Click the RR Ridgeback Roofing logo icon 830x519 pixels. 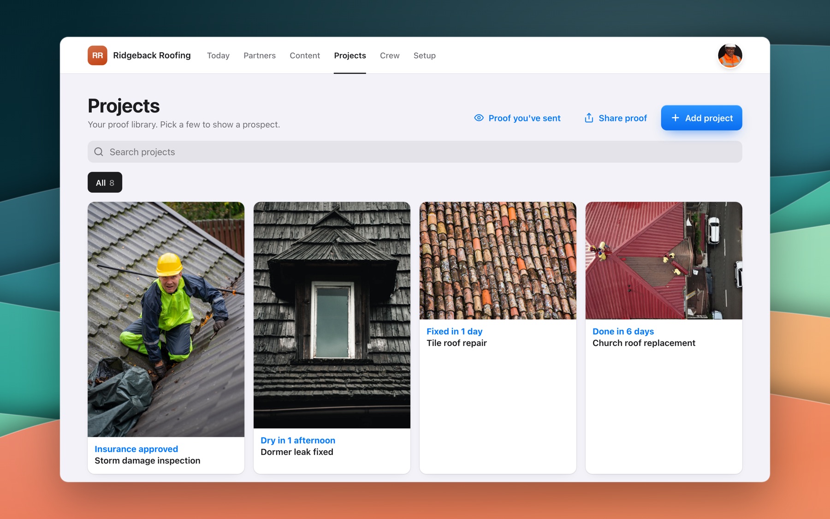point(97,55)
